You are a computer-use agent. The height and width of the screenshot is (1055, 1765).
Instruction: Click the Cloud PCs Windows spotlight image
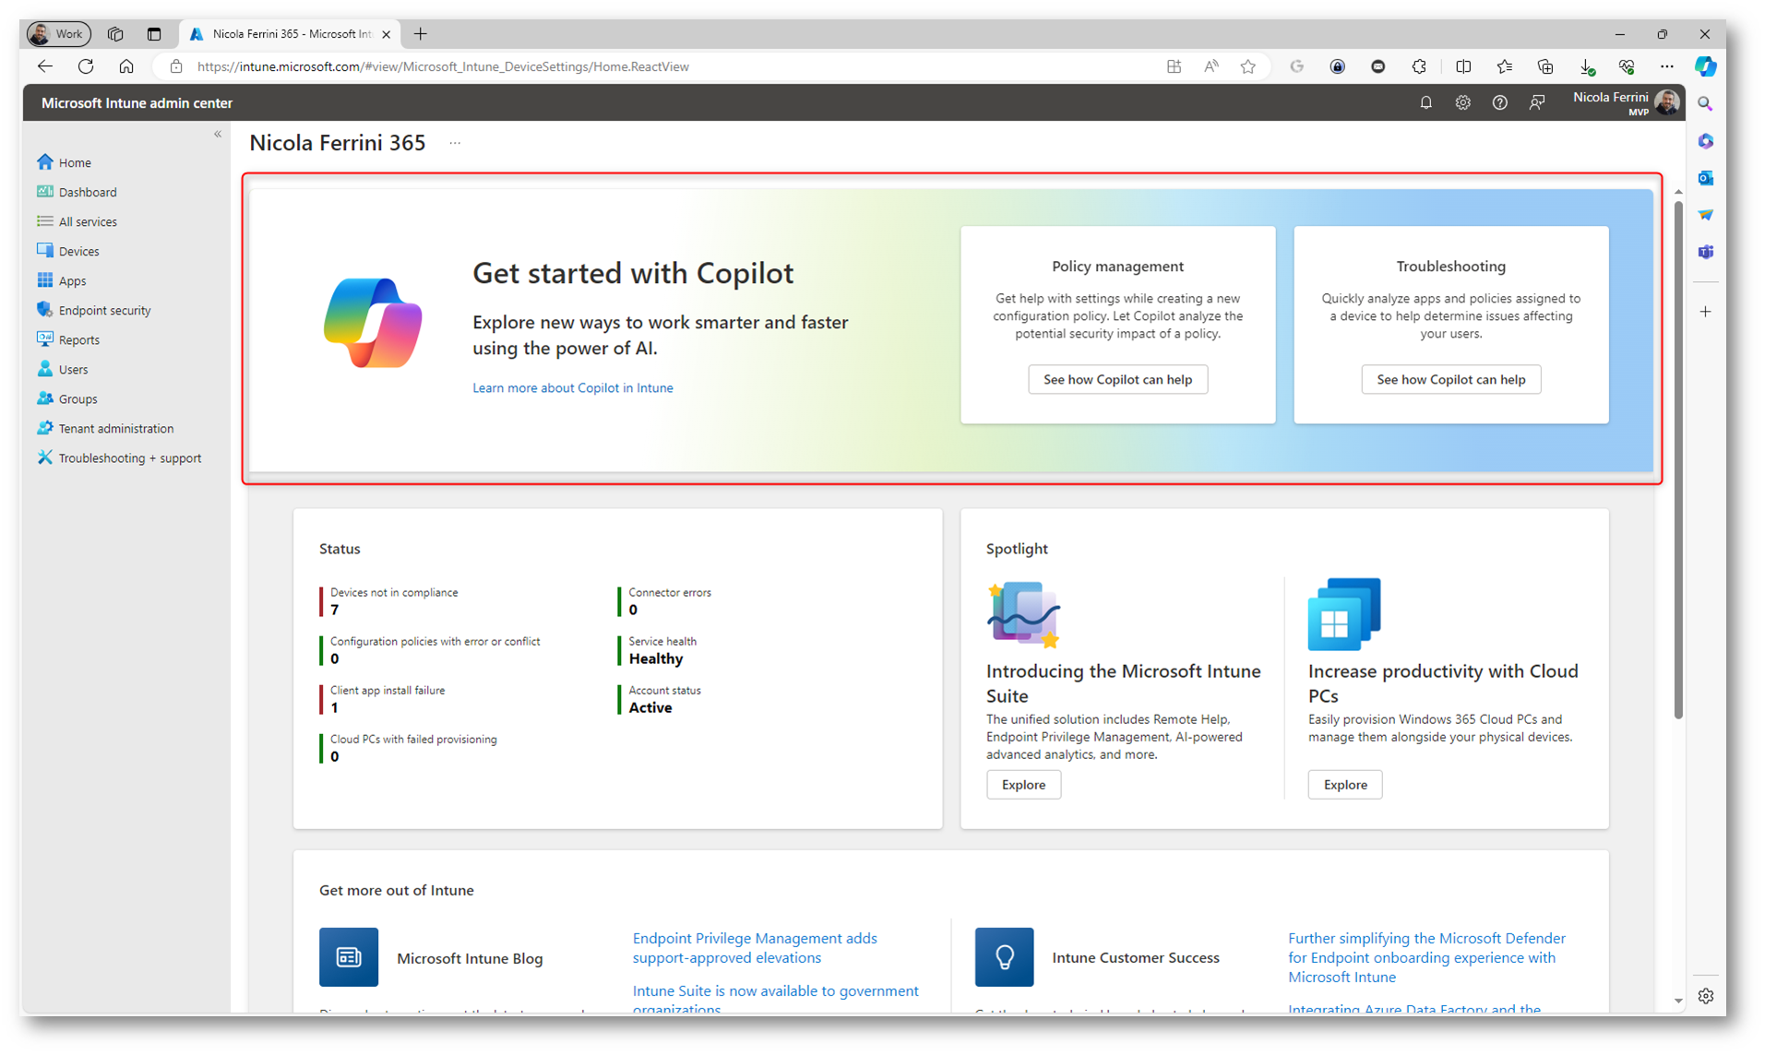[x=1344, y=613]
